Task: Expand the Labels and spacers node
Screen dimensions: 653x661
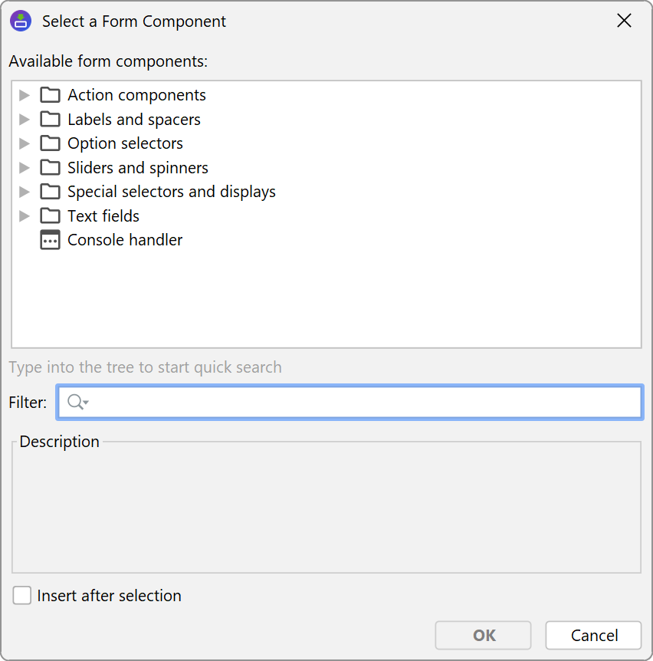Action: 25,120
